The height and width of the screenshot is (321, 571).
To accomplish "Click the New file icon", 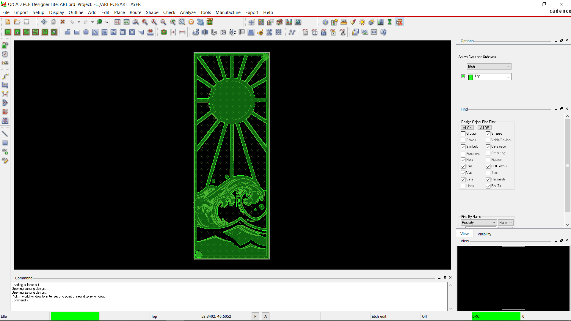I will 8,22.
